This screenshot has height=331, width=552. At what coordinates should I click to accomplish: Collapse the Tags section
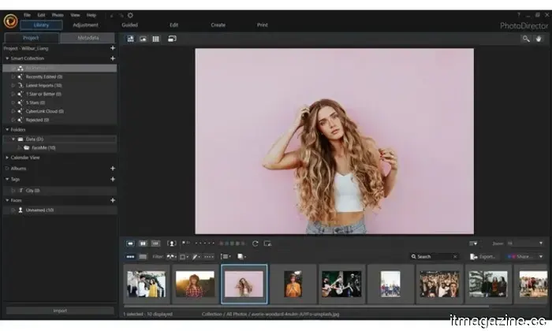coord(7,180)
